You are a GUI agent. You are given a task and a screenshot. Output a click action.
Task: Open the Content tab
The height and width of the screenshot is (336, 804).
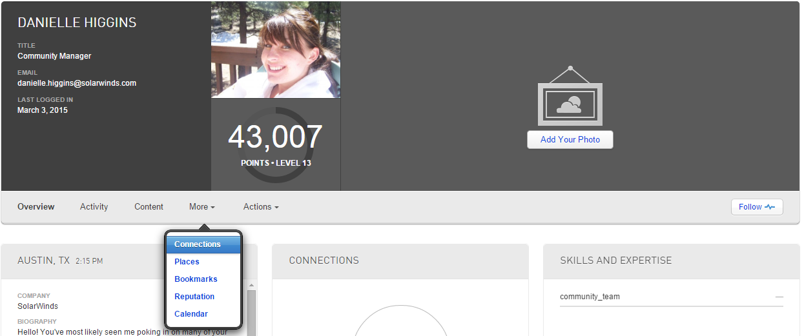point(149,207)
